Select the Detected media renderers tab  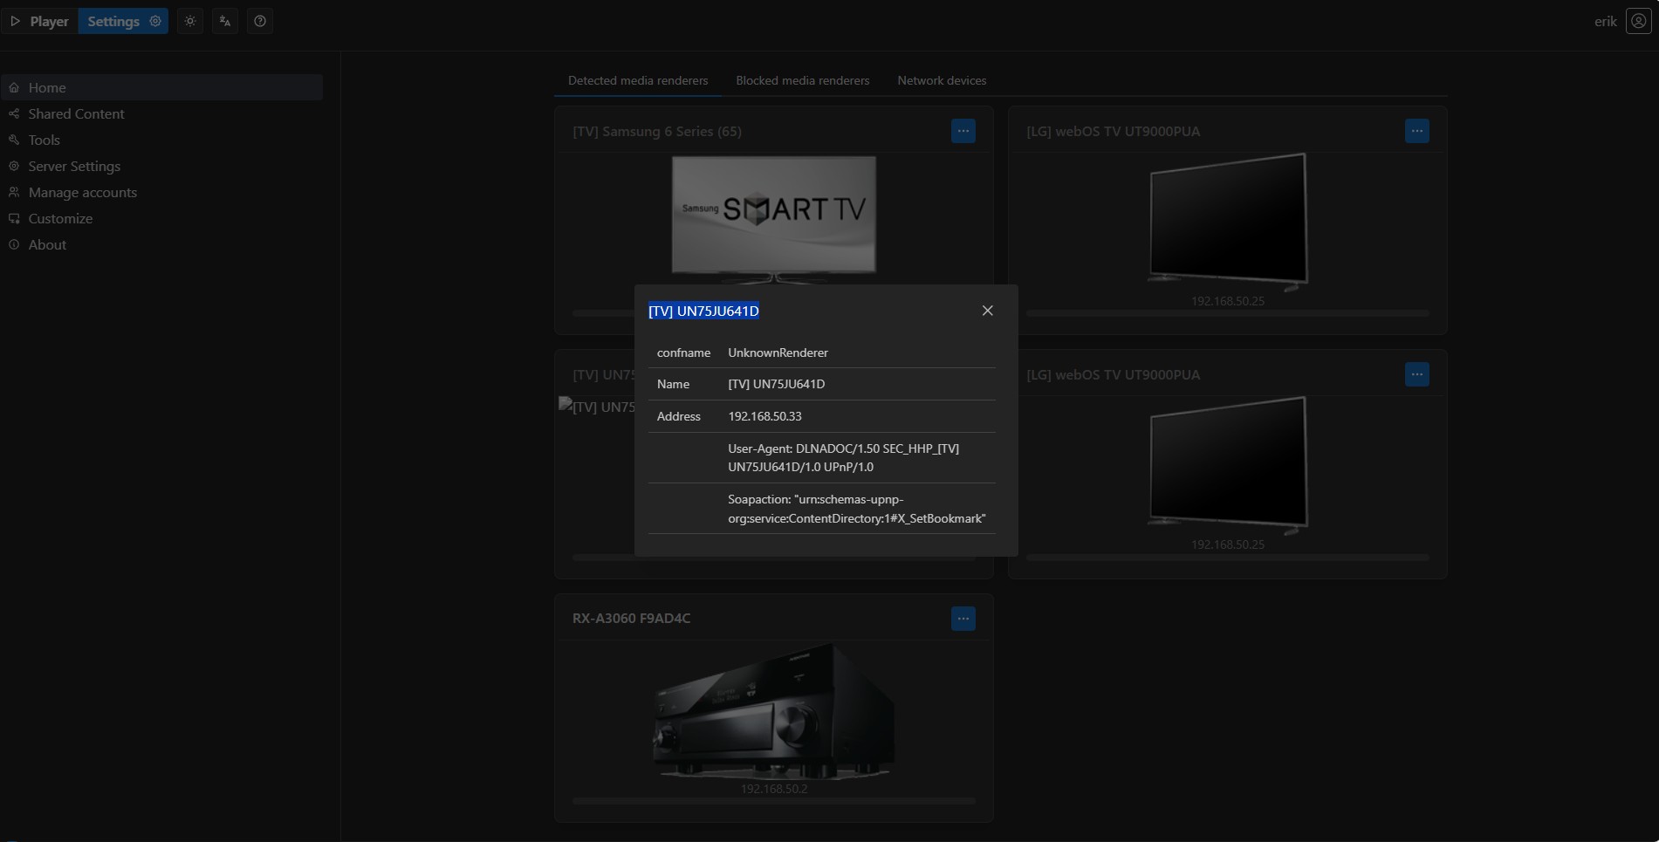click(638, 80)
